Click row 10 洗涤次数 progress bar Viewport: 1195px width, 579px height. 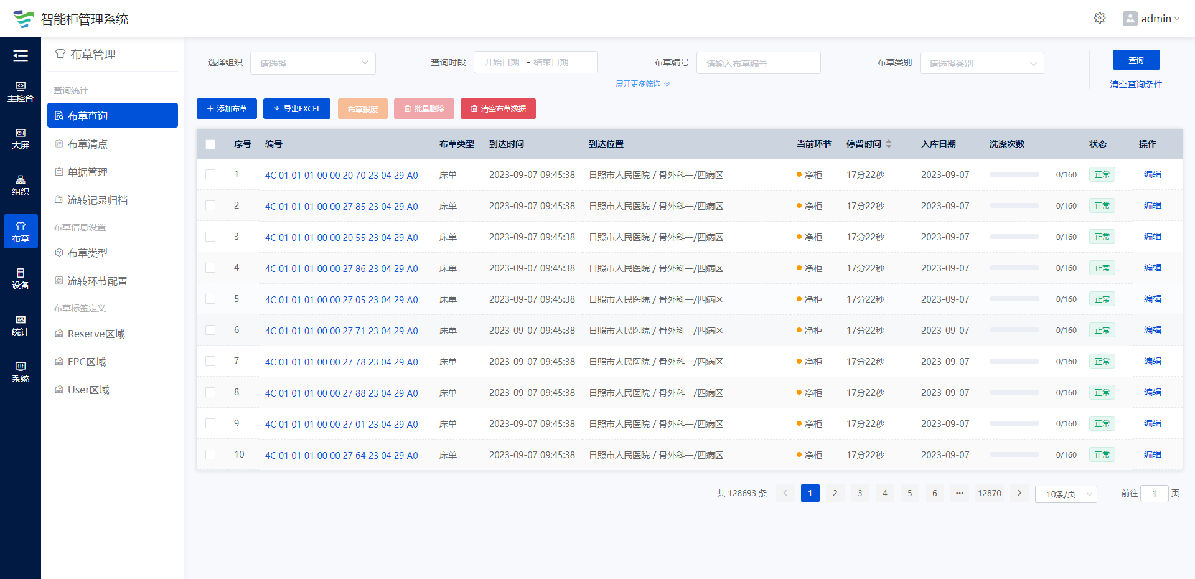click(x=1015, y=454)
